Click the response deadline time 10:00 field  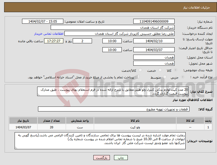(112, 41)
